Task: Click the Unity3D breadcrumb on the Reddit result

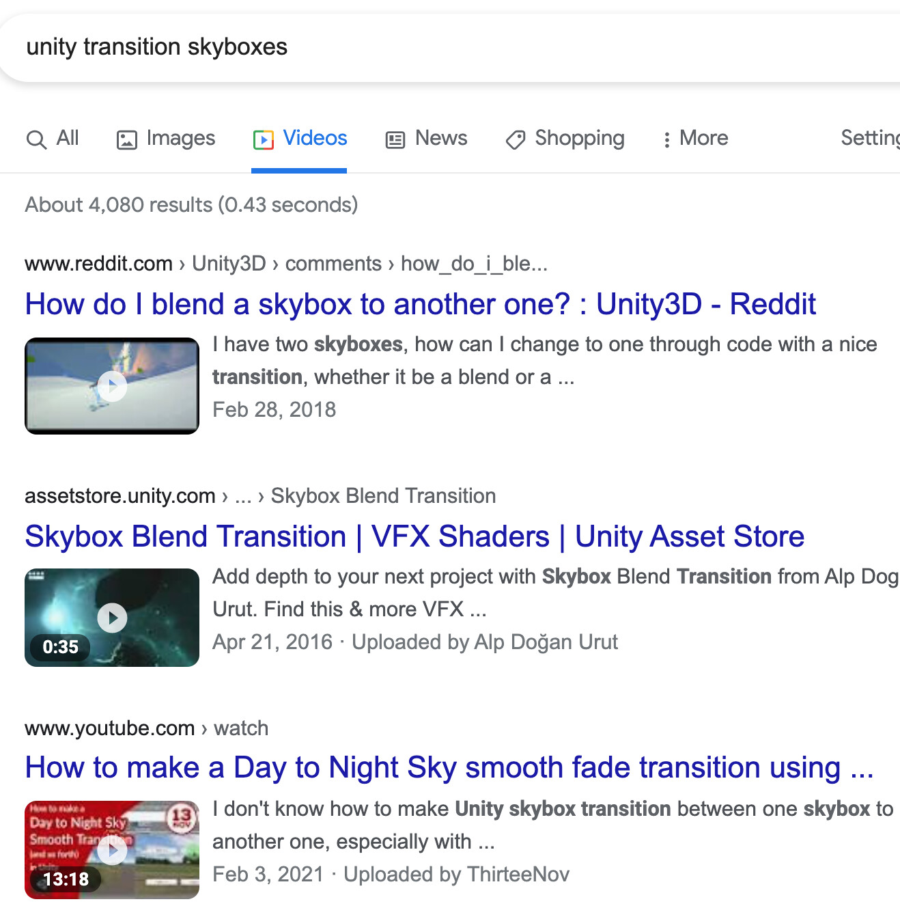Action: [x=229, y=263]
